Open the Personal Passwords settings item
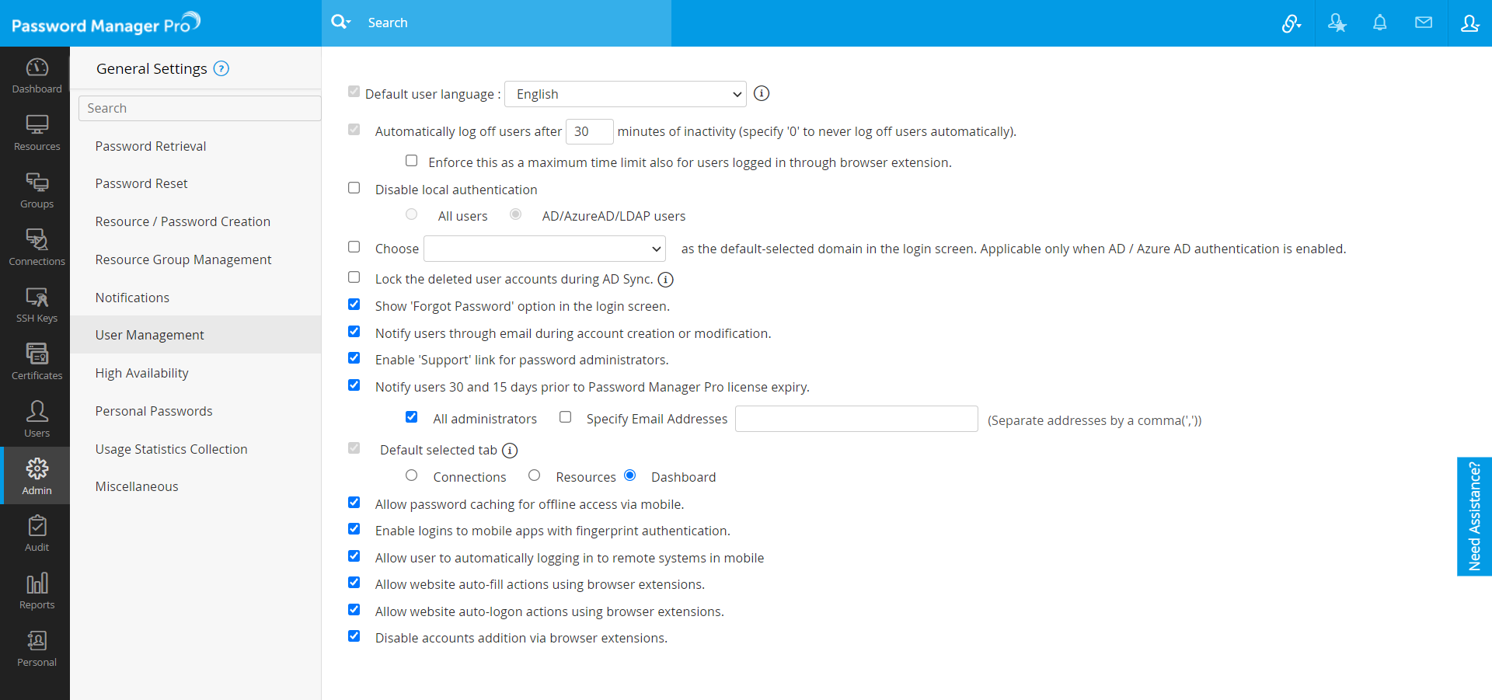Image resolution: width=1492 pixels, height=700 pixels. tap(154, 411)
